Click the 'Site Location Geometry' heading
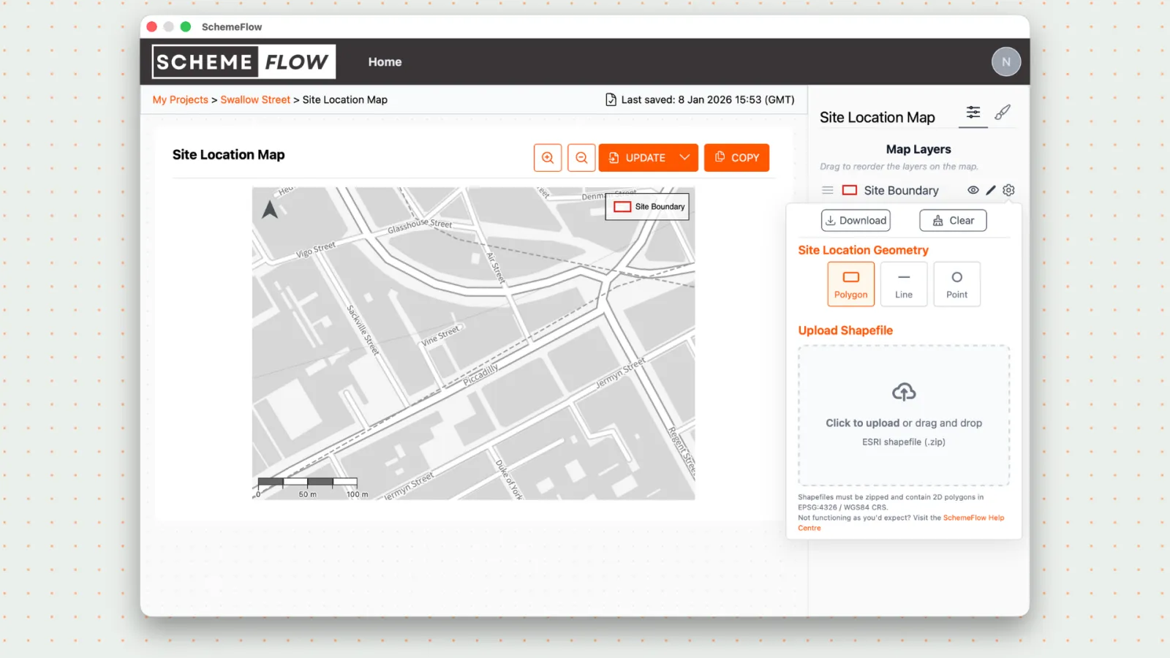Viewport: 1170px width, 658px height. (863, 250)
